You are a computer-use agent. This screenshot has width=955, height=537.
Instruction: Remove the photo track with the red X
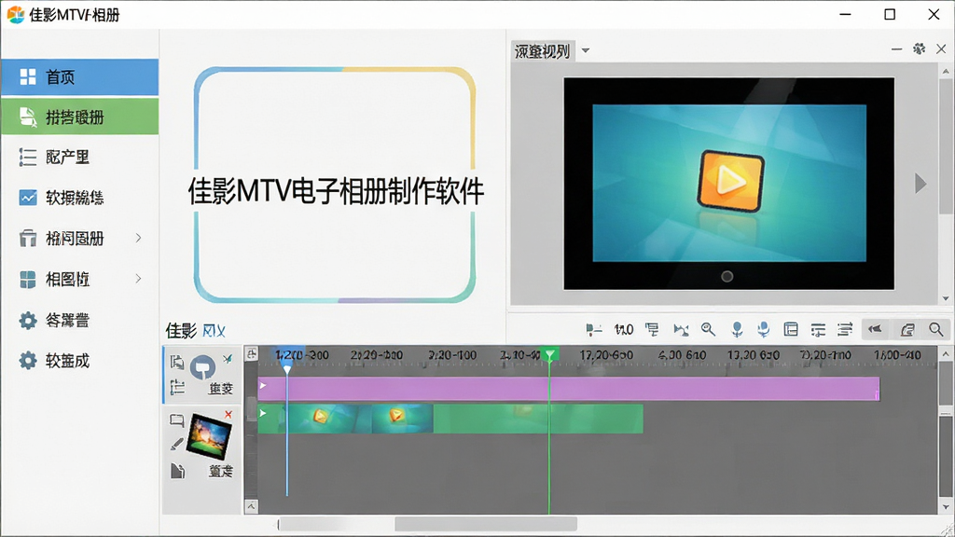228,415
